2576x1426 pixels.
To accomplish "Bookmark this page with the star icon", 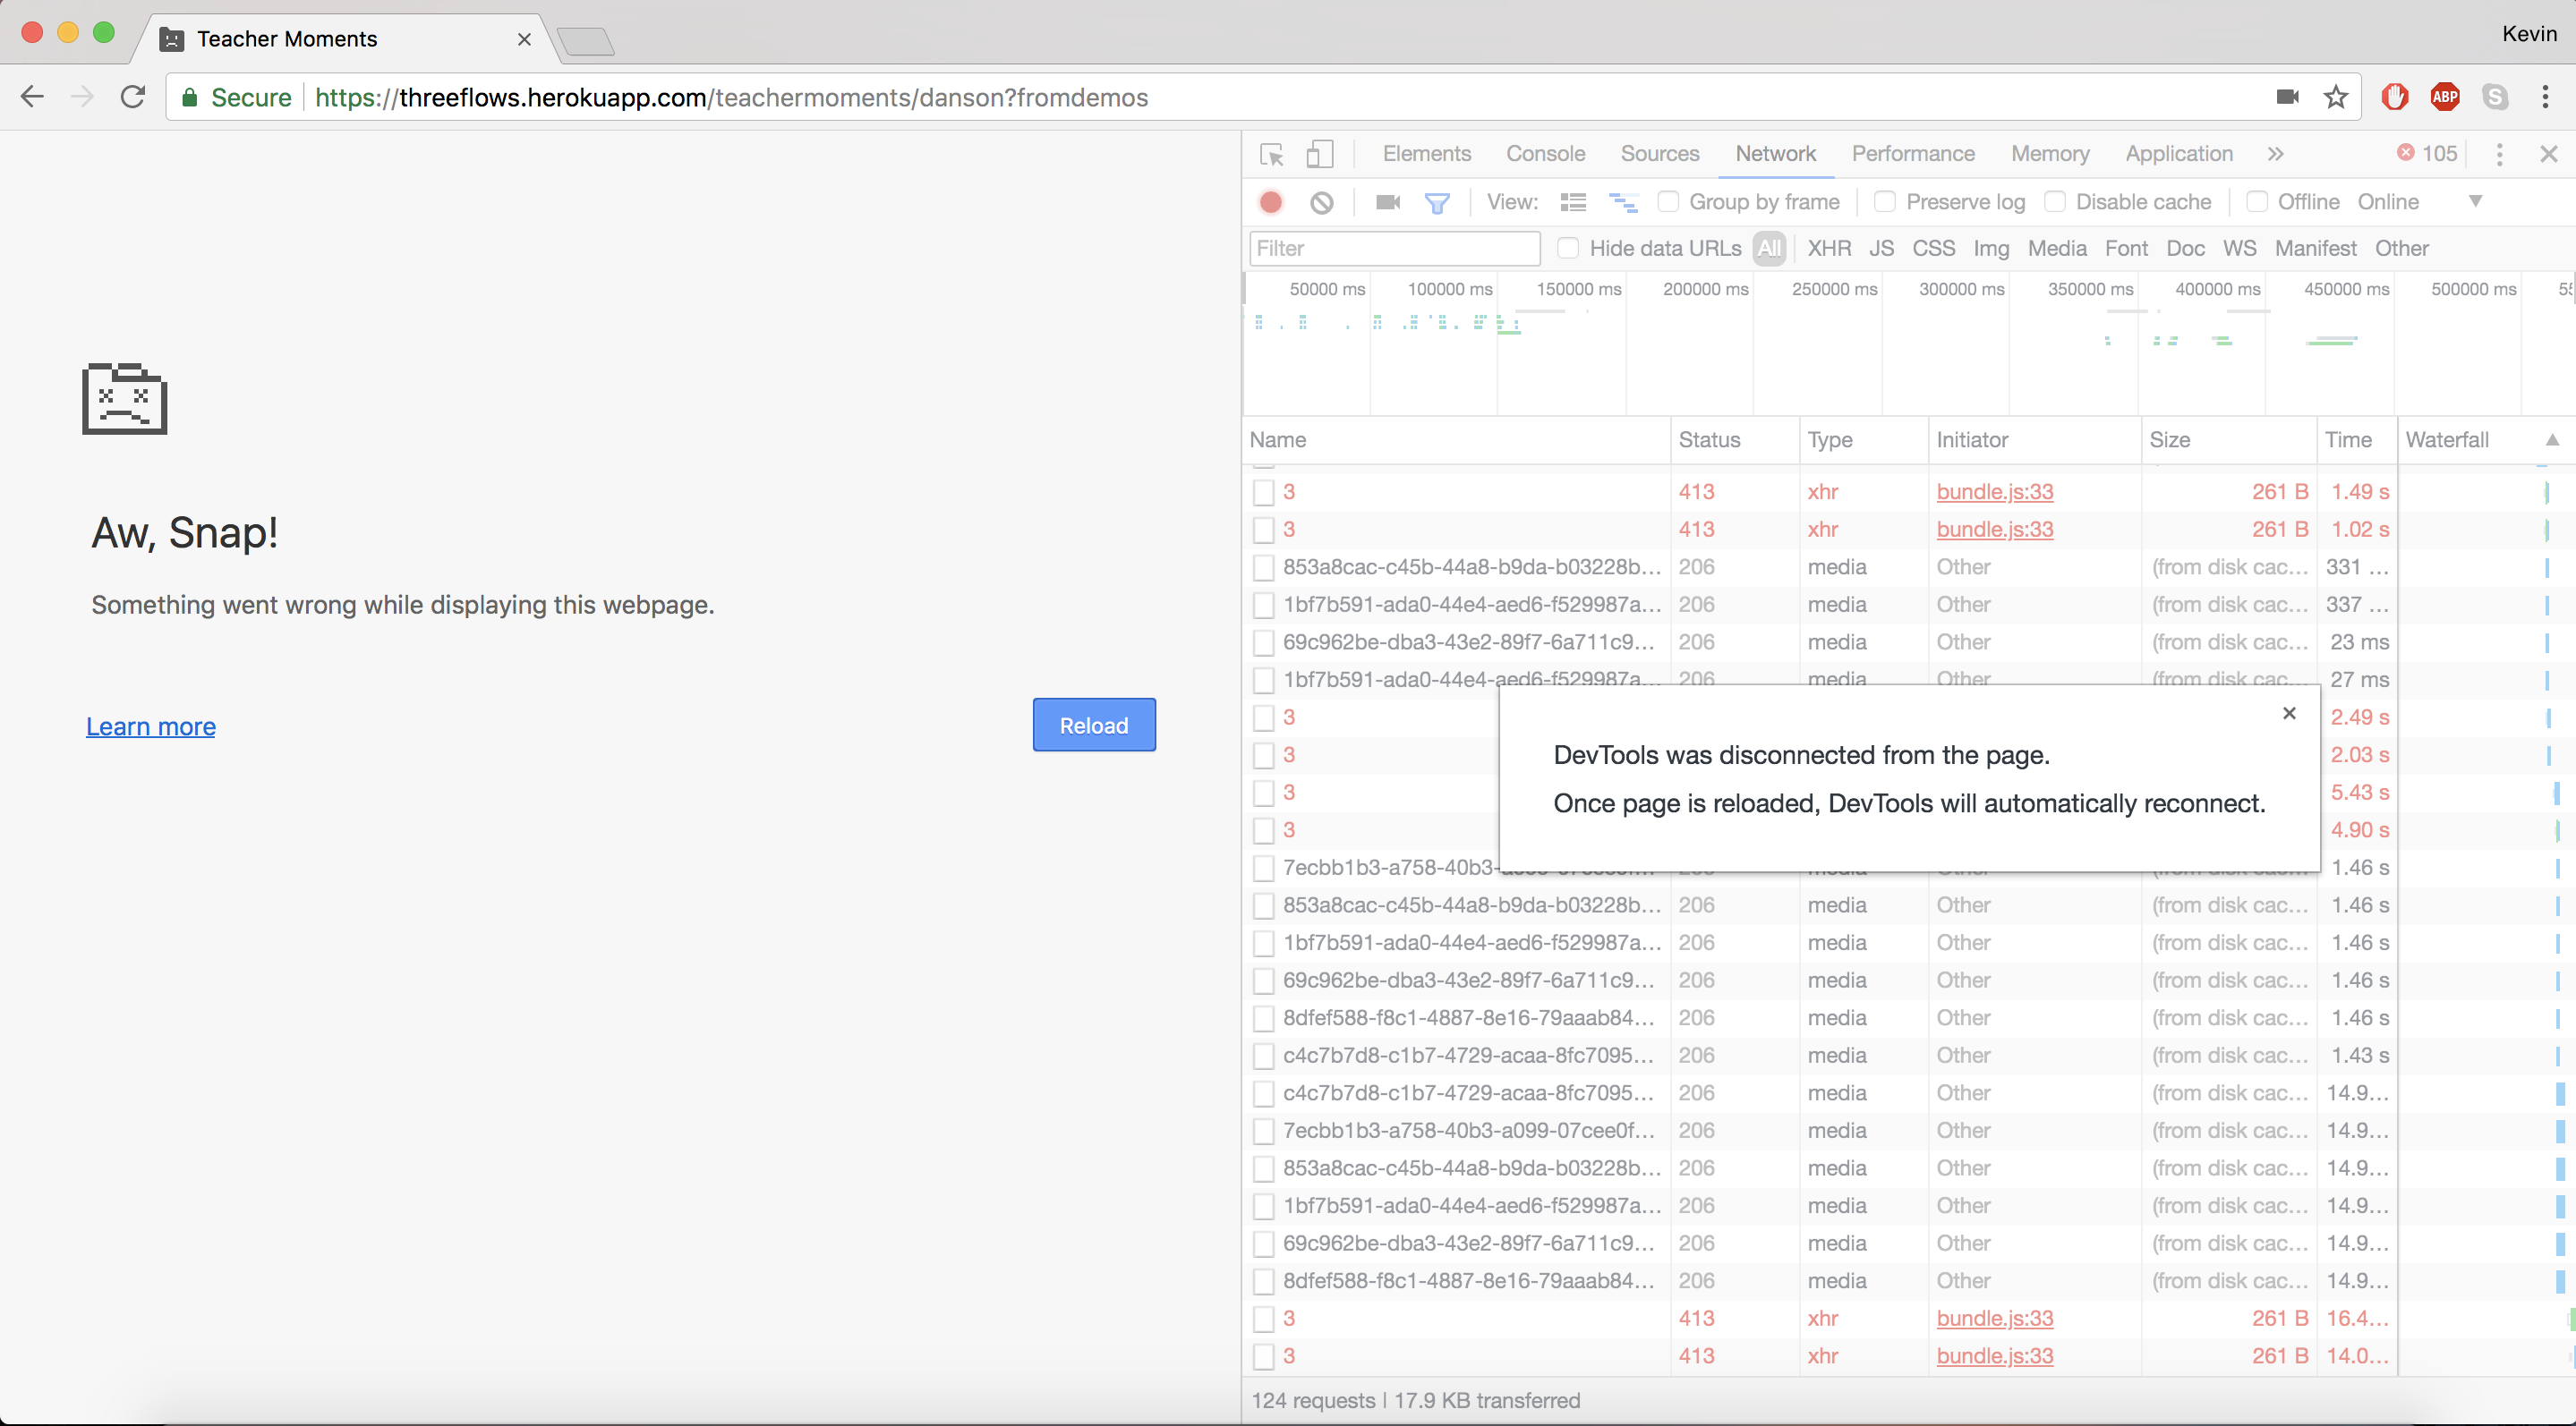I will (x=2335, y=97).
